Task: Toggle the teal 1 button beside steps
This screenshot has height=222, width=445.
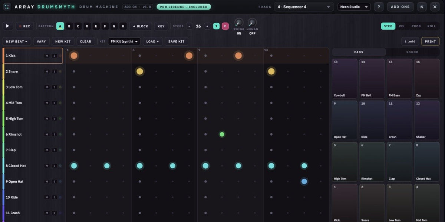Action: coord(216,26)
